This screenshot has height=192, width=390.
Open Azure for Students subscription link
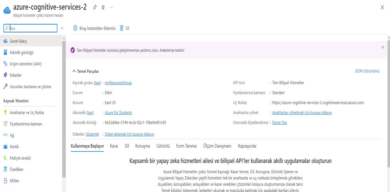point(118,113)
